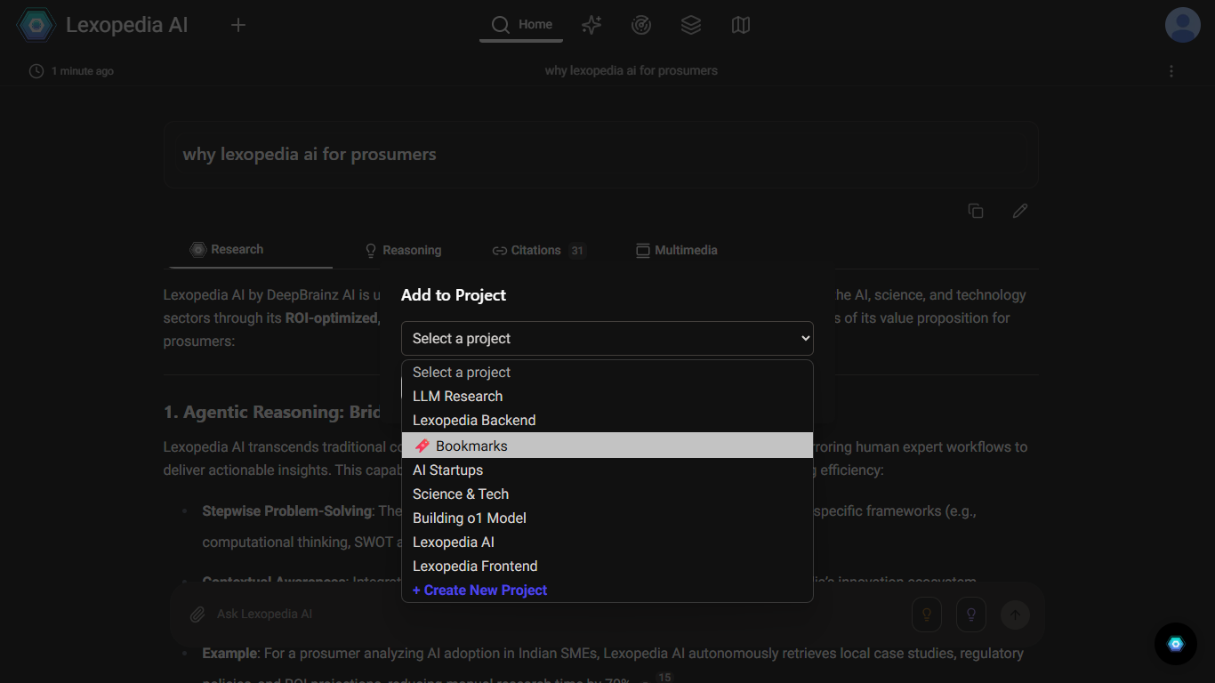Copy the query with the copy icon
Screen dimensions: 1215x683
click(x=976, y=211)
